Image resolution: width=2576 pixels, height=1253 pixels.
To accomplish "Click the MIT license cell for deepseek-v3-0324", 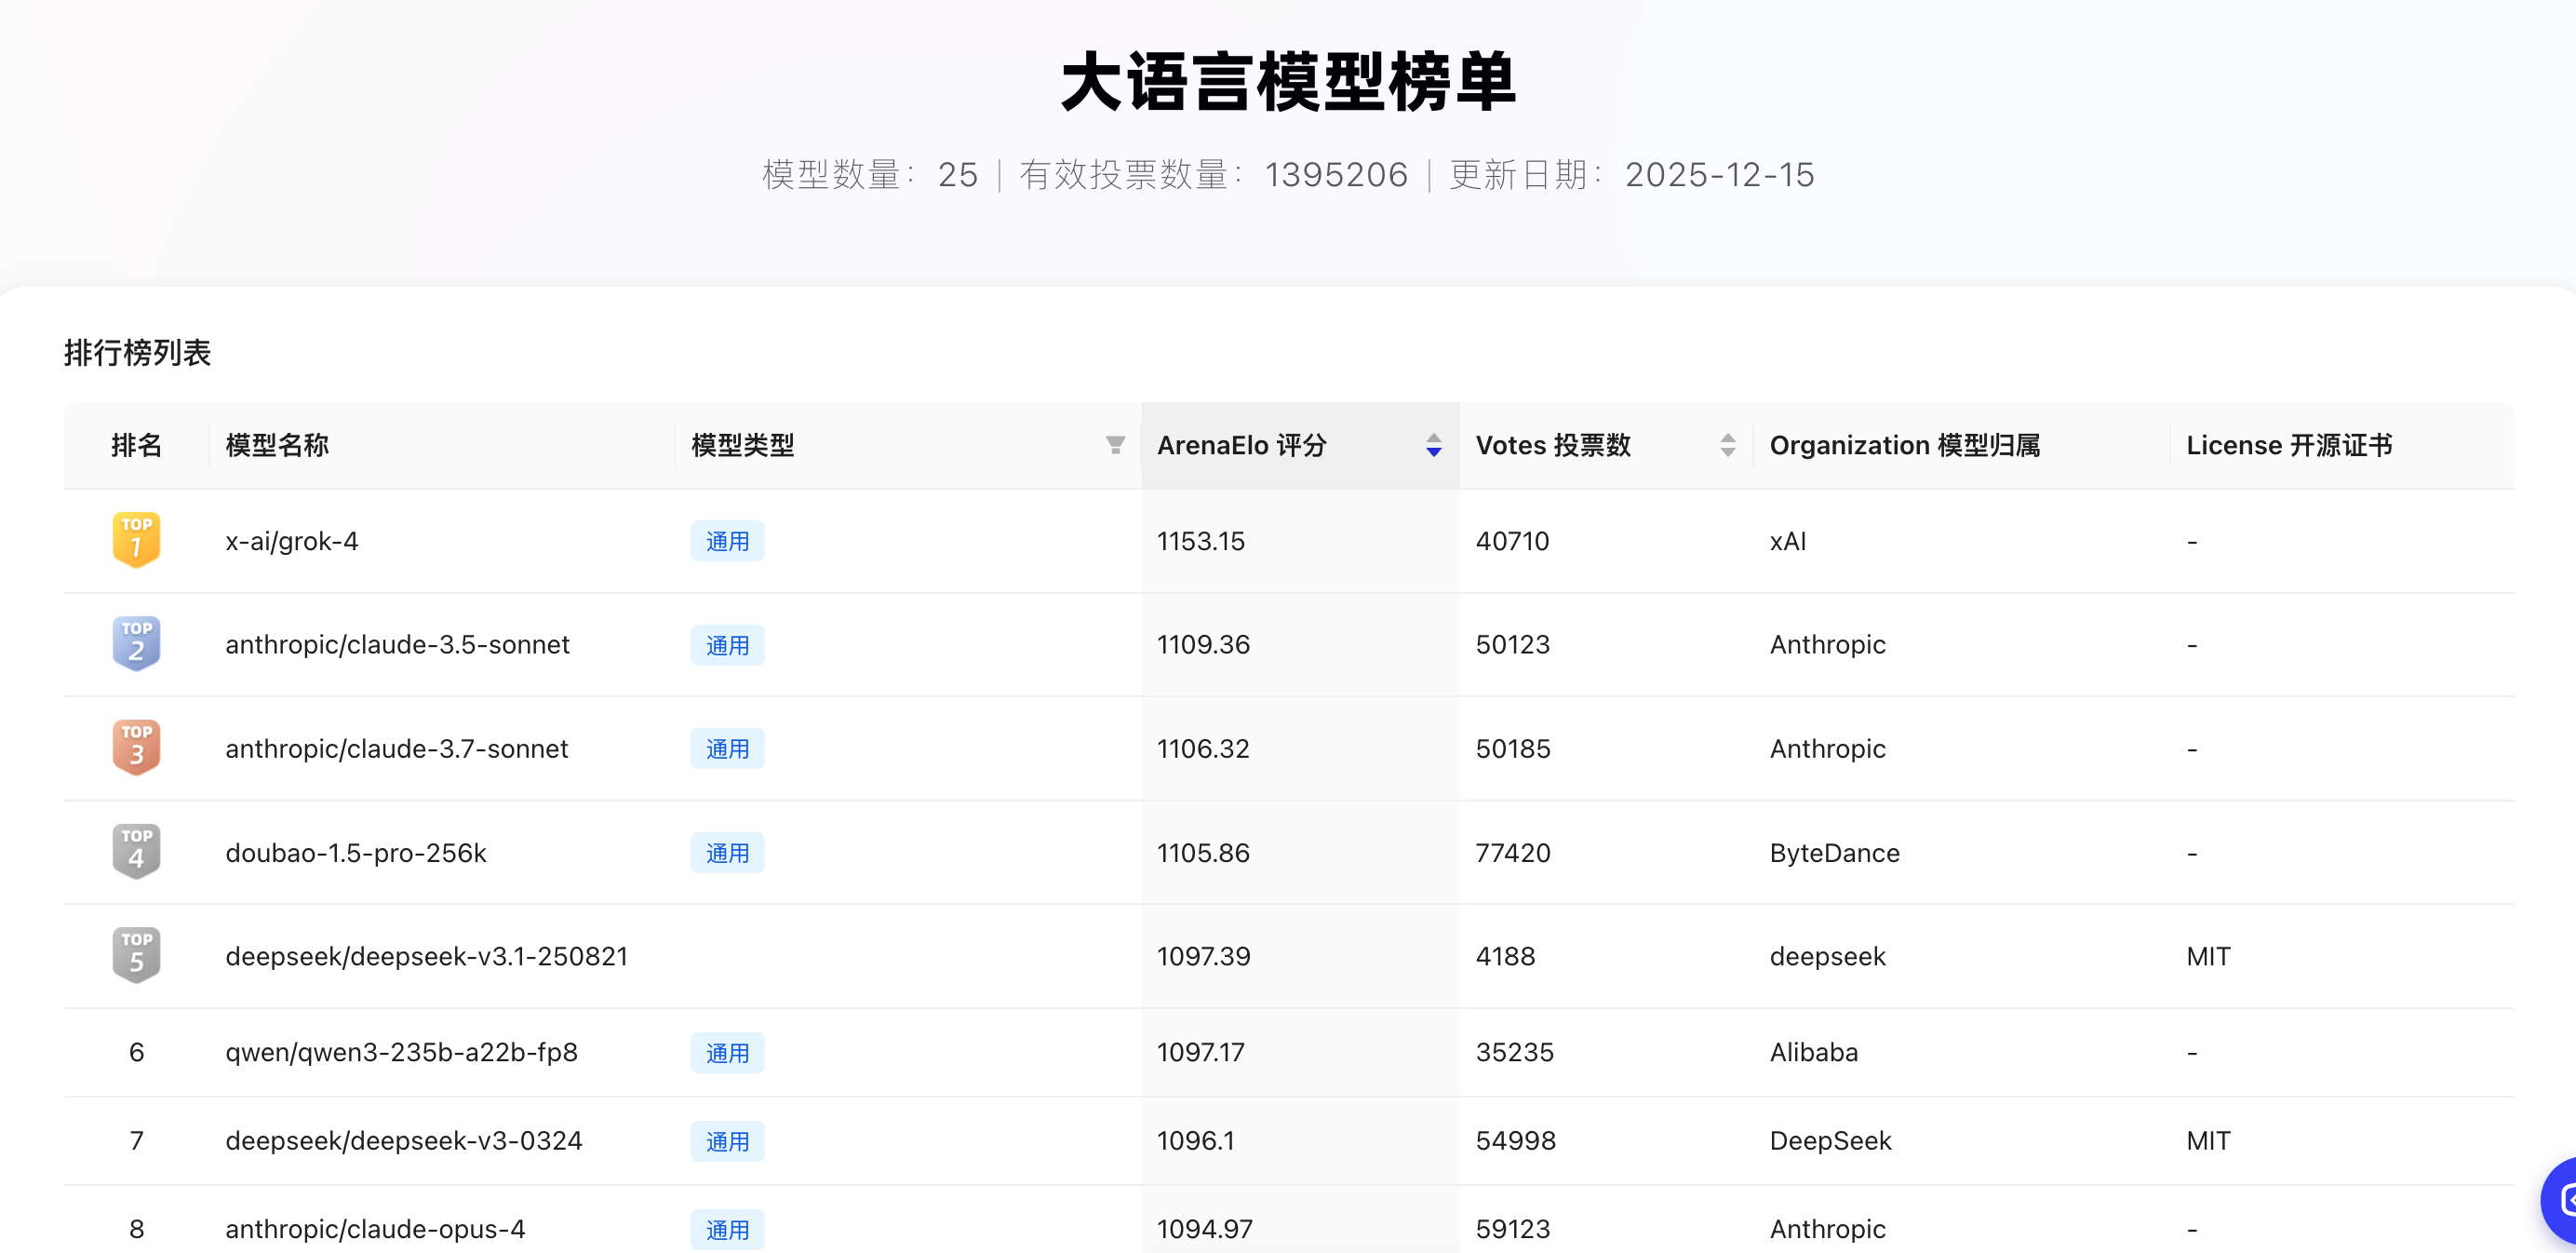I will [2207, 1141].
